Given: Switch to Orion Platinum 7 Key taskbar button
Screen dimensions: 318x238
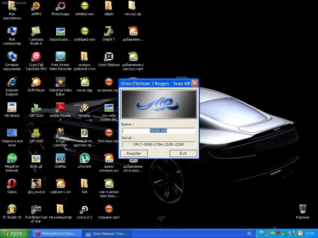Looking at the screenshot, I should tap(107, 234).
